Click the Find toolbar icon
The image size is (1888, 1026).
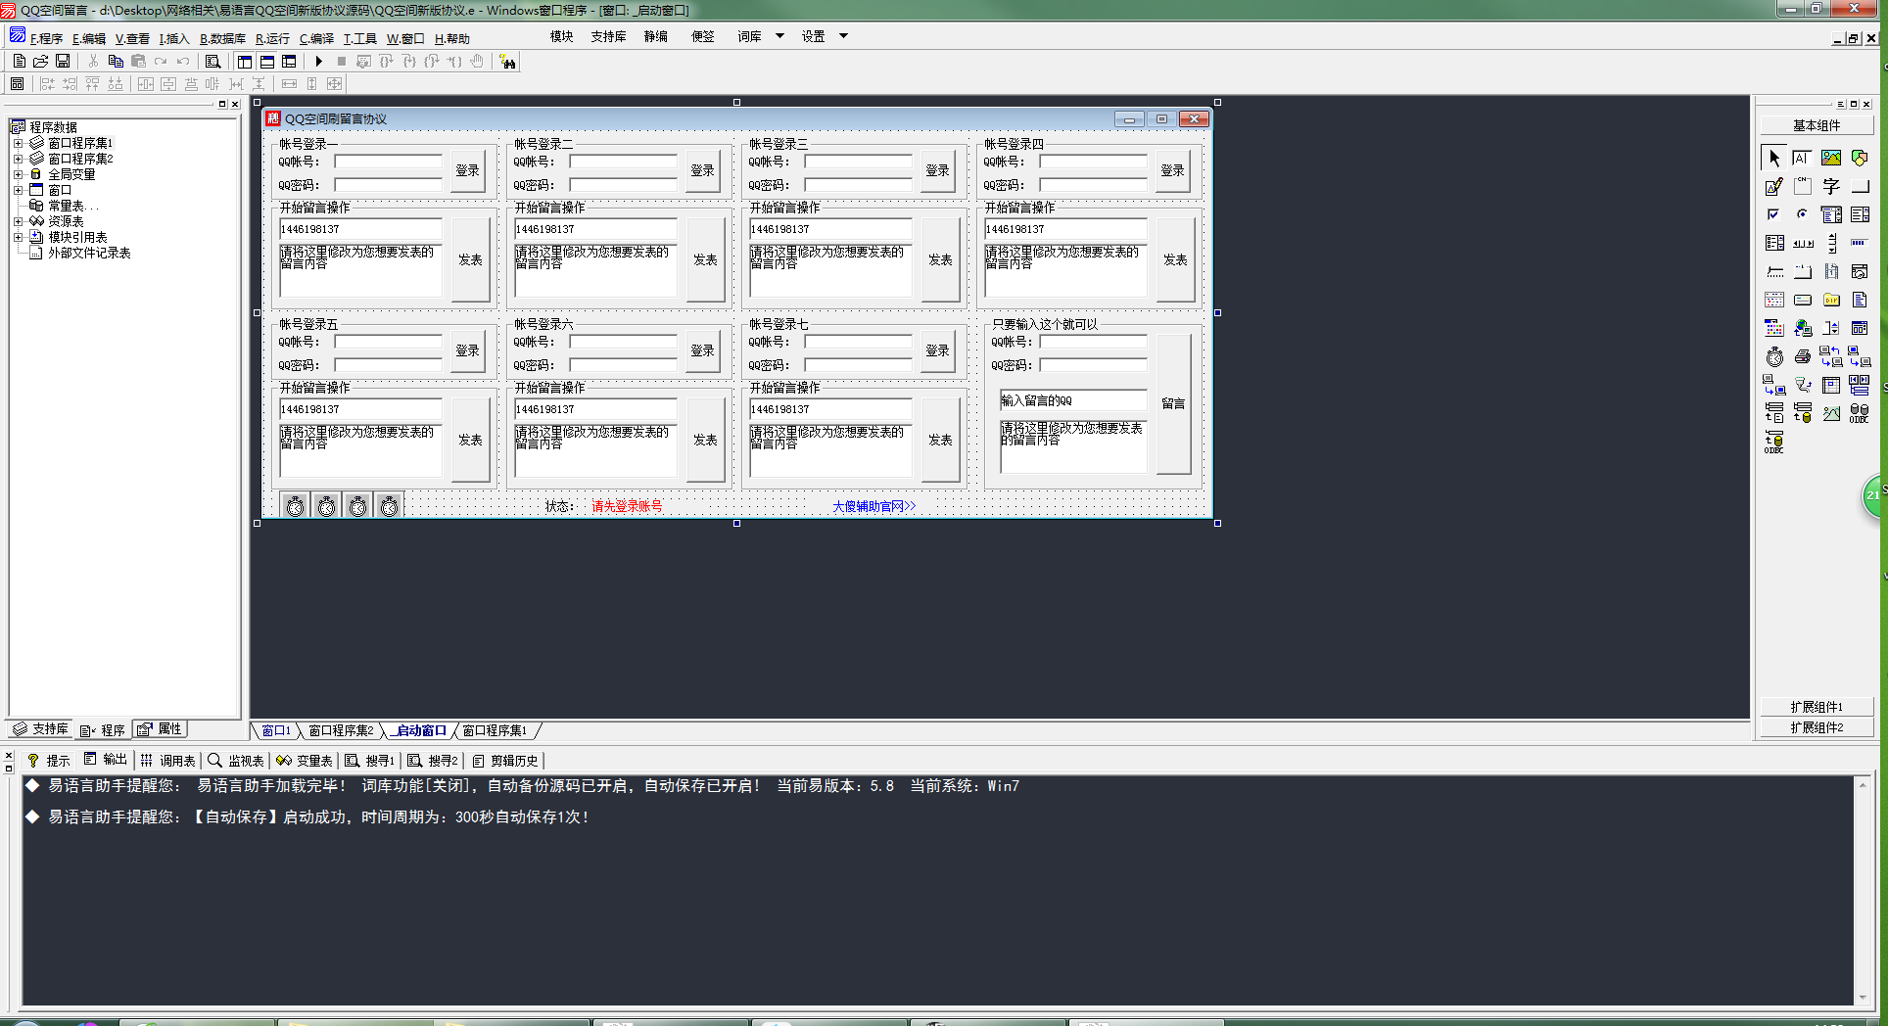click(x=212, y=61)
